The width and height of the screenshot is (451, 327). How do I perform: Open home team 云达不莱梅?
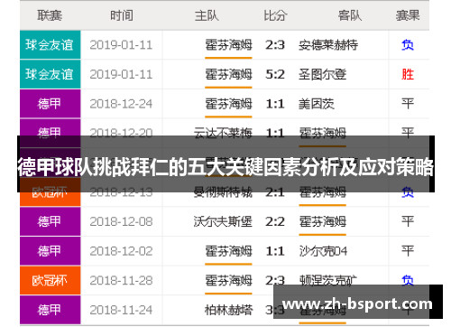coord(223,132)
